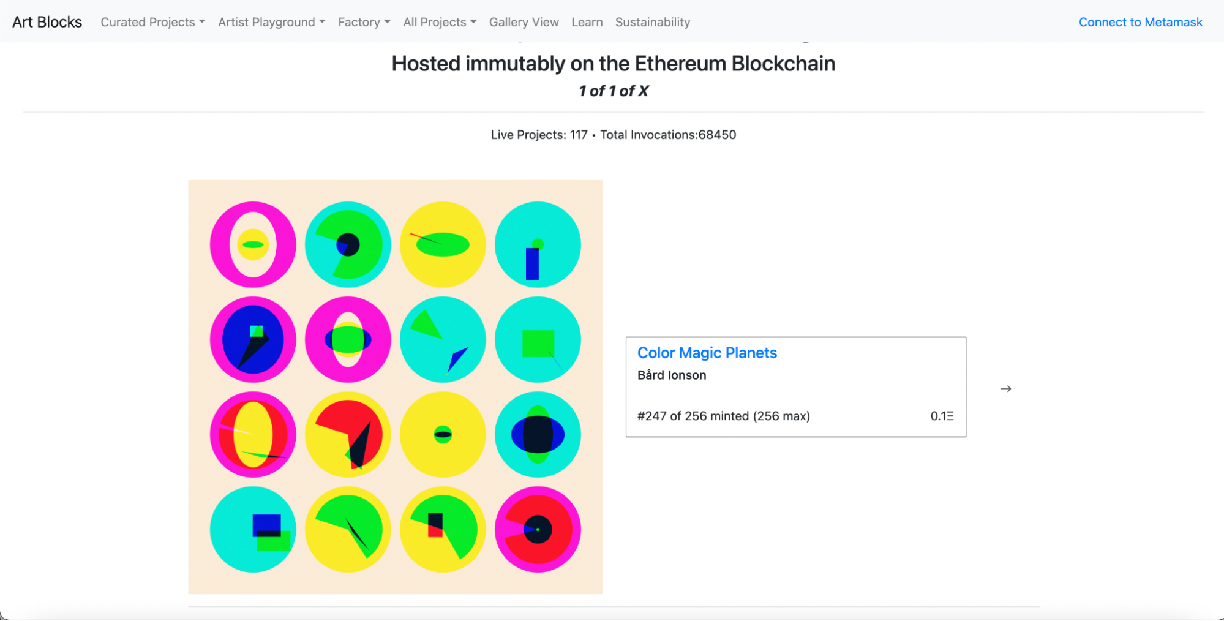The image size is (1224, 621).
Task: Open the Color Magic Planets project link
Action: pos(707,353)
